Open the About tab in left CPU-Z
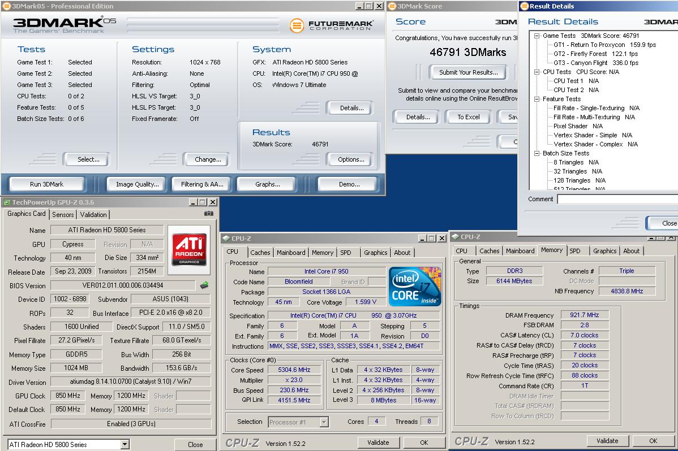This screenshot has height=451, width=678. pyautogui.click(x=402, y=252)
